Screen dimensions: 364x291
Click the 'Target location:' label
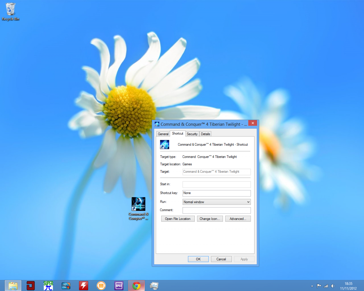click(x=170, y=164)
